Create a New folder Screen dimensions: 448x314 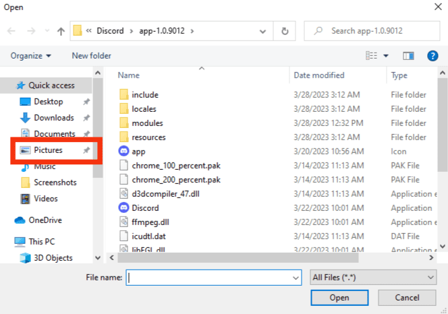pos(92,56)
